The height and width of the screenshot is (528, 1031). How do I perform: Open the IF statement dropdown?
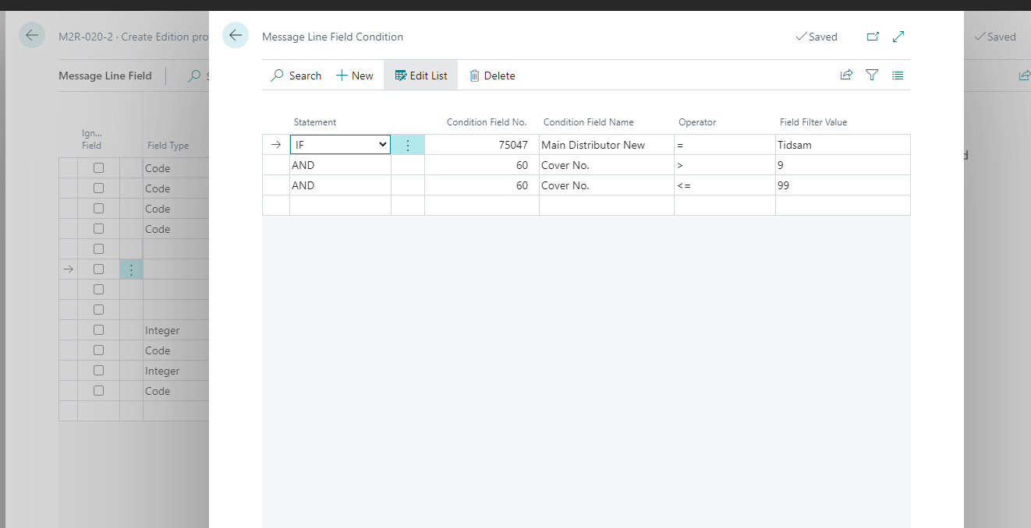tap(382, 144)
